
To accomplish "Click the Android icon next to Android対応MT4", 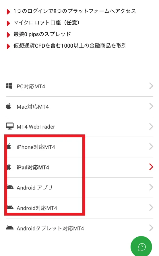I will point(10,207).
